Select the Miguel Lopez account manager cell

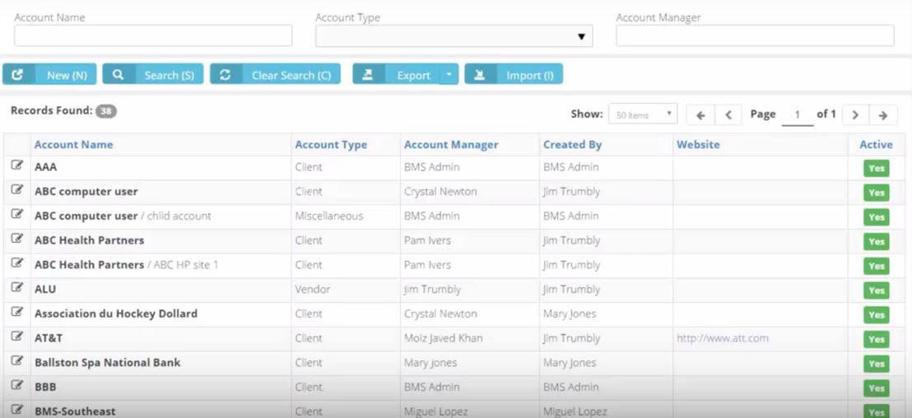point(436,411)
